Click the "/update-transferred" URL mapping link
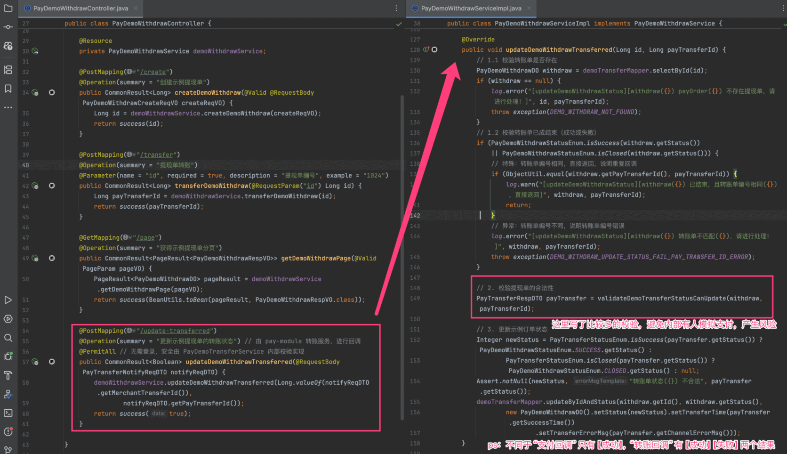 coord(175,331)
